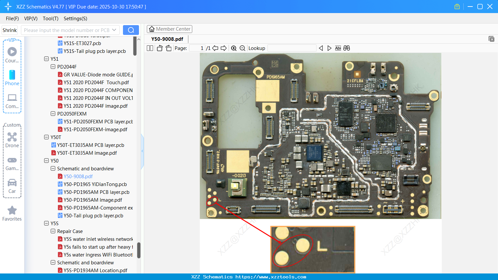This screenshot has height=280, width=498.
Task: Open the Phone category in sidebar
Action: (x=12, y=78)
